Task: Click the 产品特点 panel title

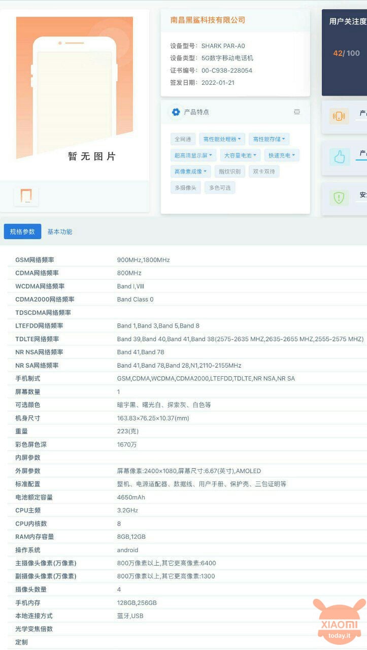Action: [x=196, y=112]
